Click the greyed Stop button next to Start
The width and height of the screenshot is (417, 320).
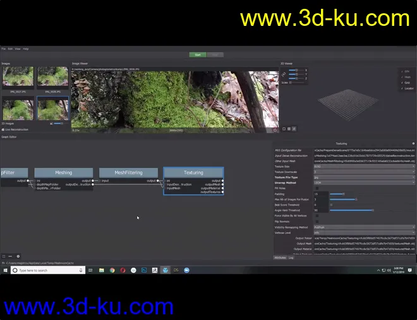tap(215, 55)
